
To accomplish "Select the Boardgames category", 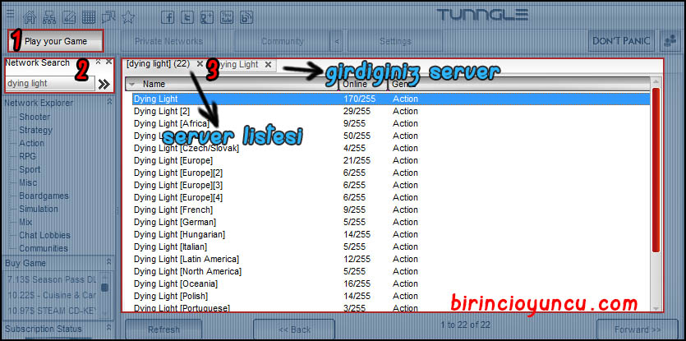I will (x=44, y=196).
